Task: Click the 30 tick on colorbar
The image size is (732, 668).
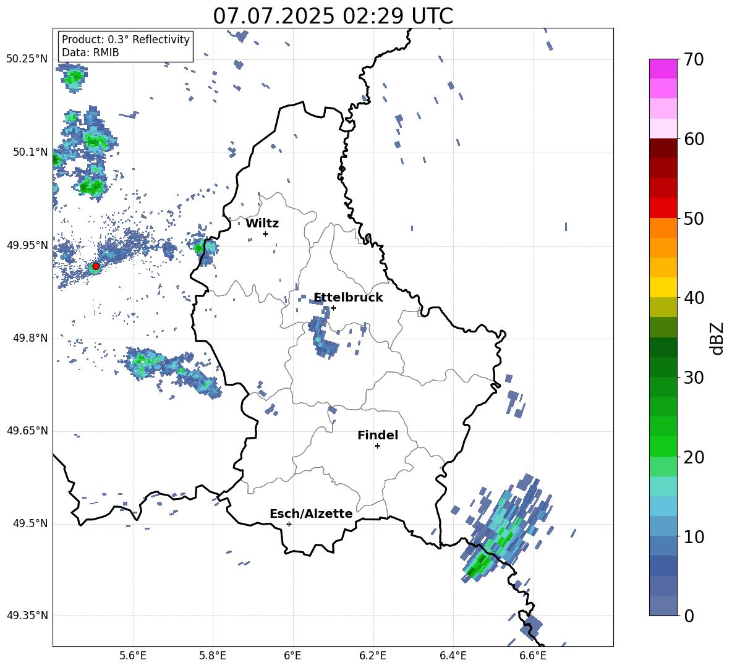Action: tap(694, 377)
